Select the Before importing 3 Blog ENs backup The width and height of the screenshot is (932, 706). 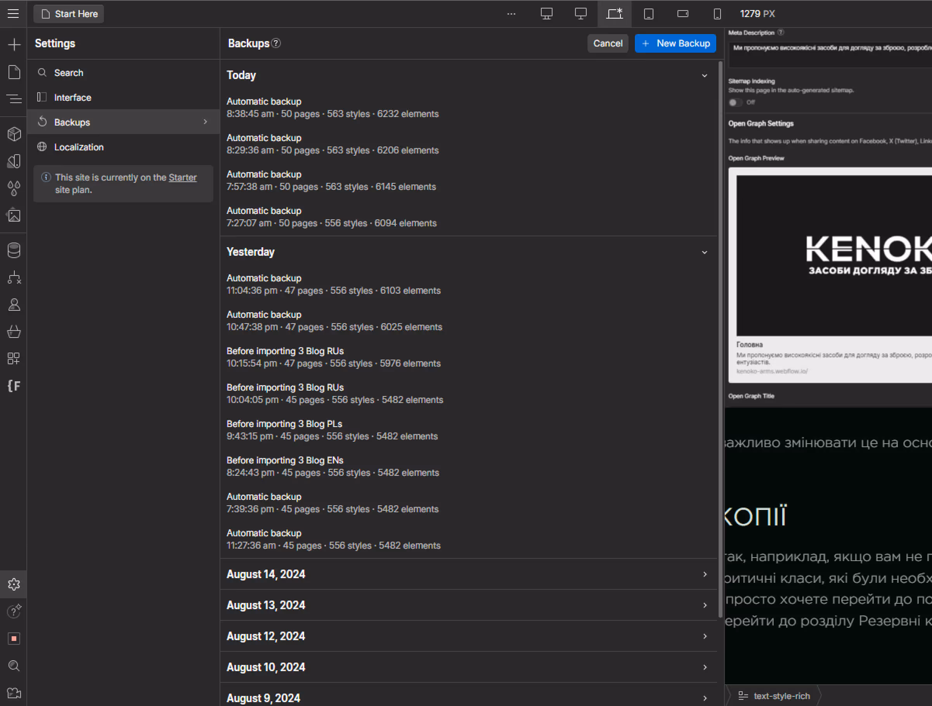[469, 466]
